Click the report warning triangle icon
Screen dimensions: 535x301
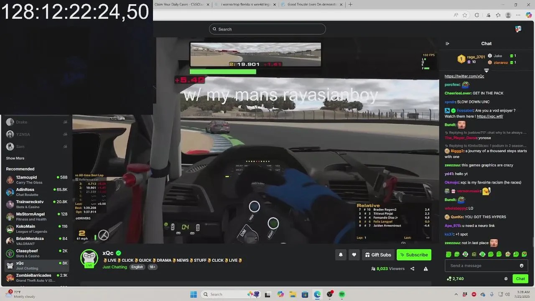click(x=425, y=269)
